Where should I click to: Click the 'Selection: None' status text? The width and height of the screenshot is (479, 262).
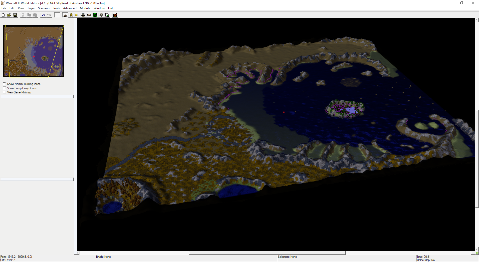(x=287, y=257)
